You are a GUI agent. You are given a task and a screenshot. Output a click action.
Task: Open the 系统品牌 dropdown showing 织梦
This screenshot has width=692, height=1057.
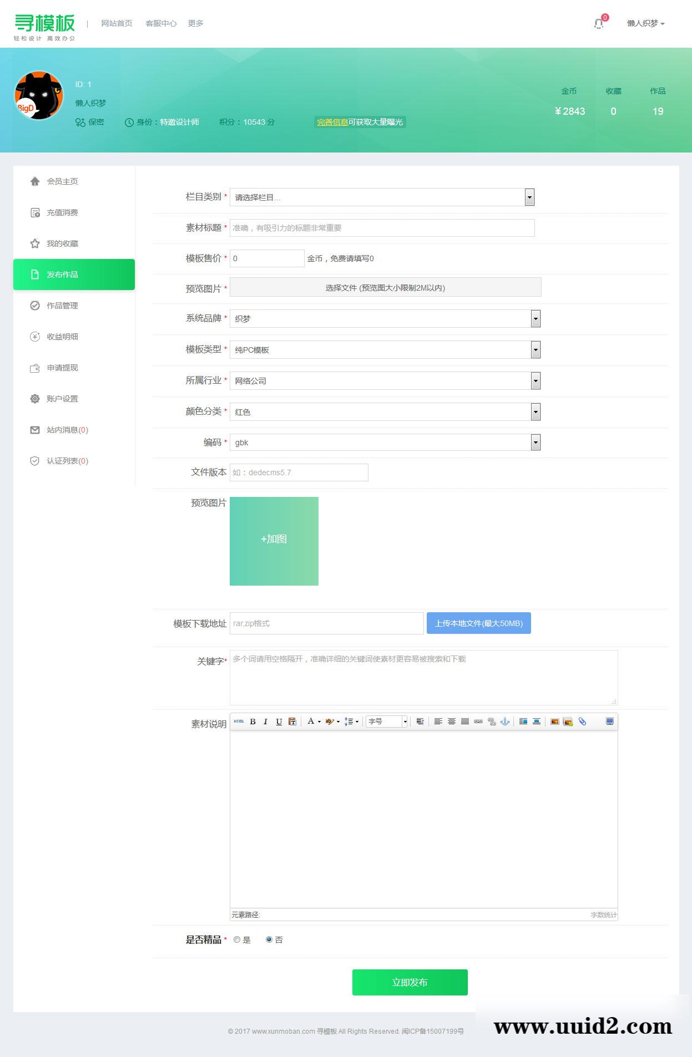[x=385, y=318]
